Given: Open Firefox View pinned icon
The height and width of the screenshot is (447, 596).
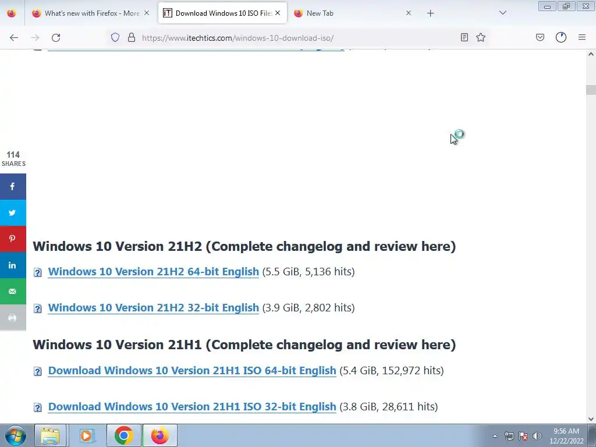Looking at the screenshot, I should (12, 13).
